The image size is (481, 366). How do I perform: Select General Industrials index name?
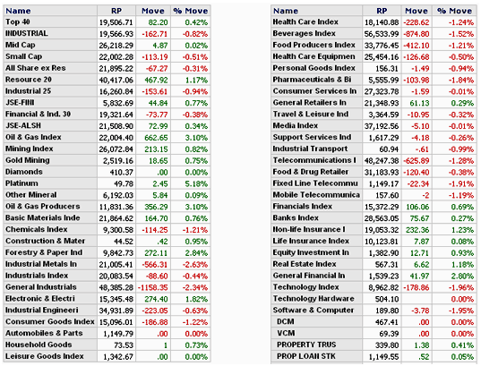click(x=41, y=287)
